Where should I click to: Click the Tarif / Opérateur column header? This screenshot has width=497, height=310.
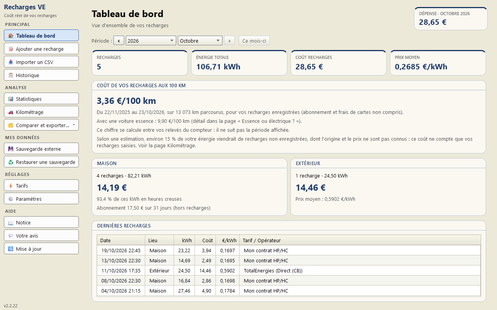tap(360, 240)
